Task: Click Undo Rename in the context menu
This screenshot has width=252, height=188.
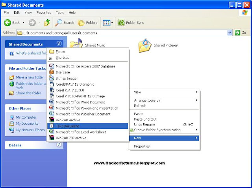Action: tap(164, 124)
